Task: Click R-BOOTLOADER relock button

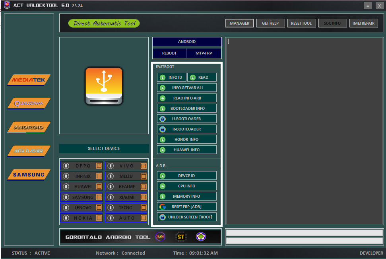Action: (187, 129)
